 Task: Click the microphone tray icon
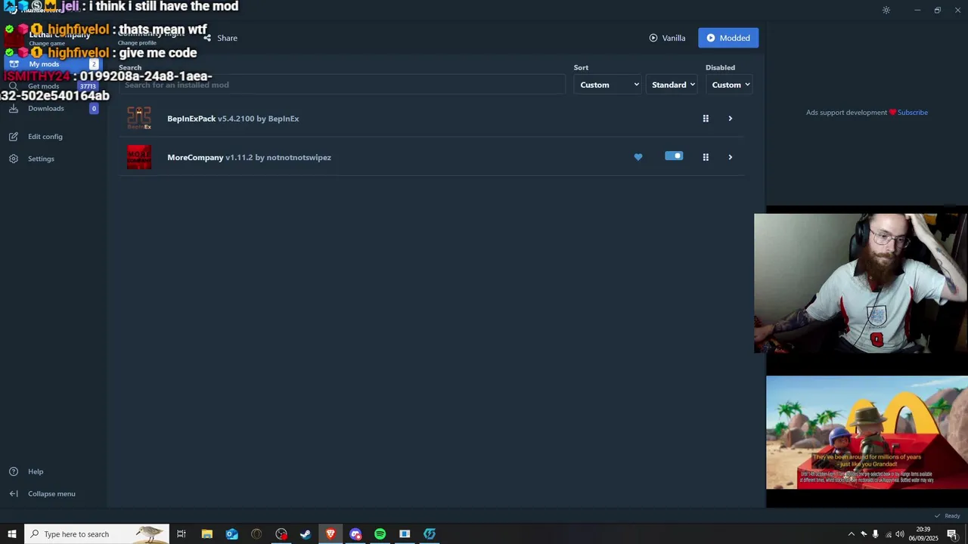coord(876,534)
